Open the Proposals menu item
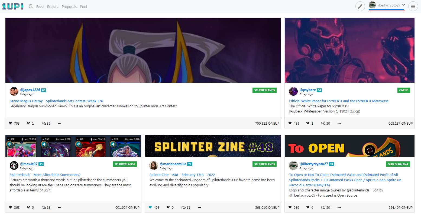 [69, 6]
